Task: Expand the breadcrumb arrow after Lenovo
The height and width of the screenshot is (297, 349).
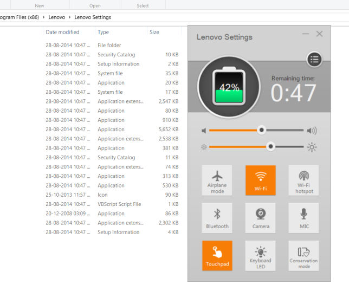Action: tap(70, 17)
